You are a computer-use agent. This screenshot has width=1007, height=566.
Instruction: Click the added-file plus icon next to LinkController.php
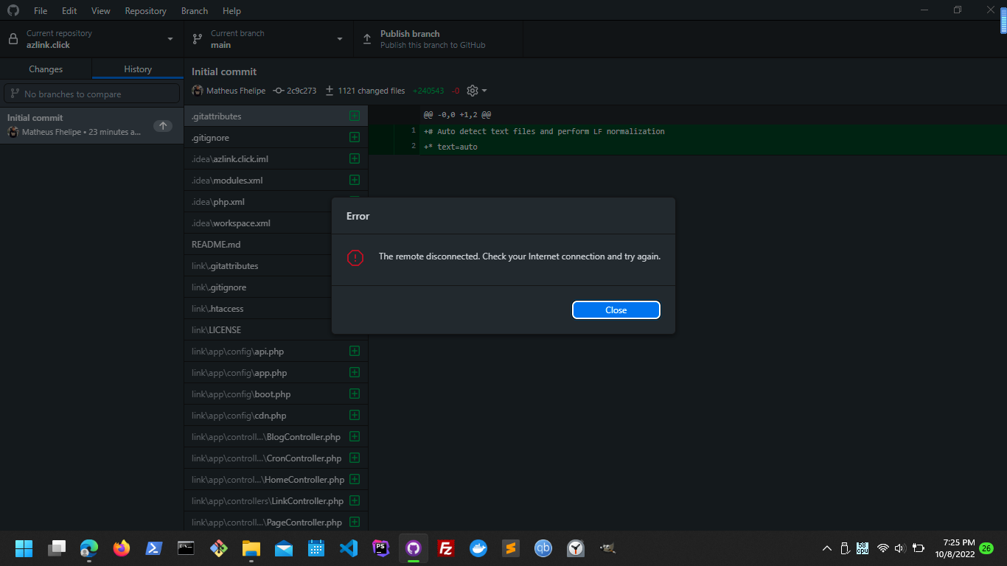(x=355, y=500)
